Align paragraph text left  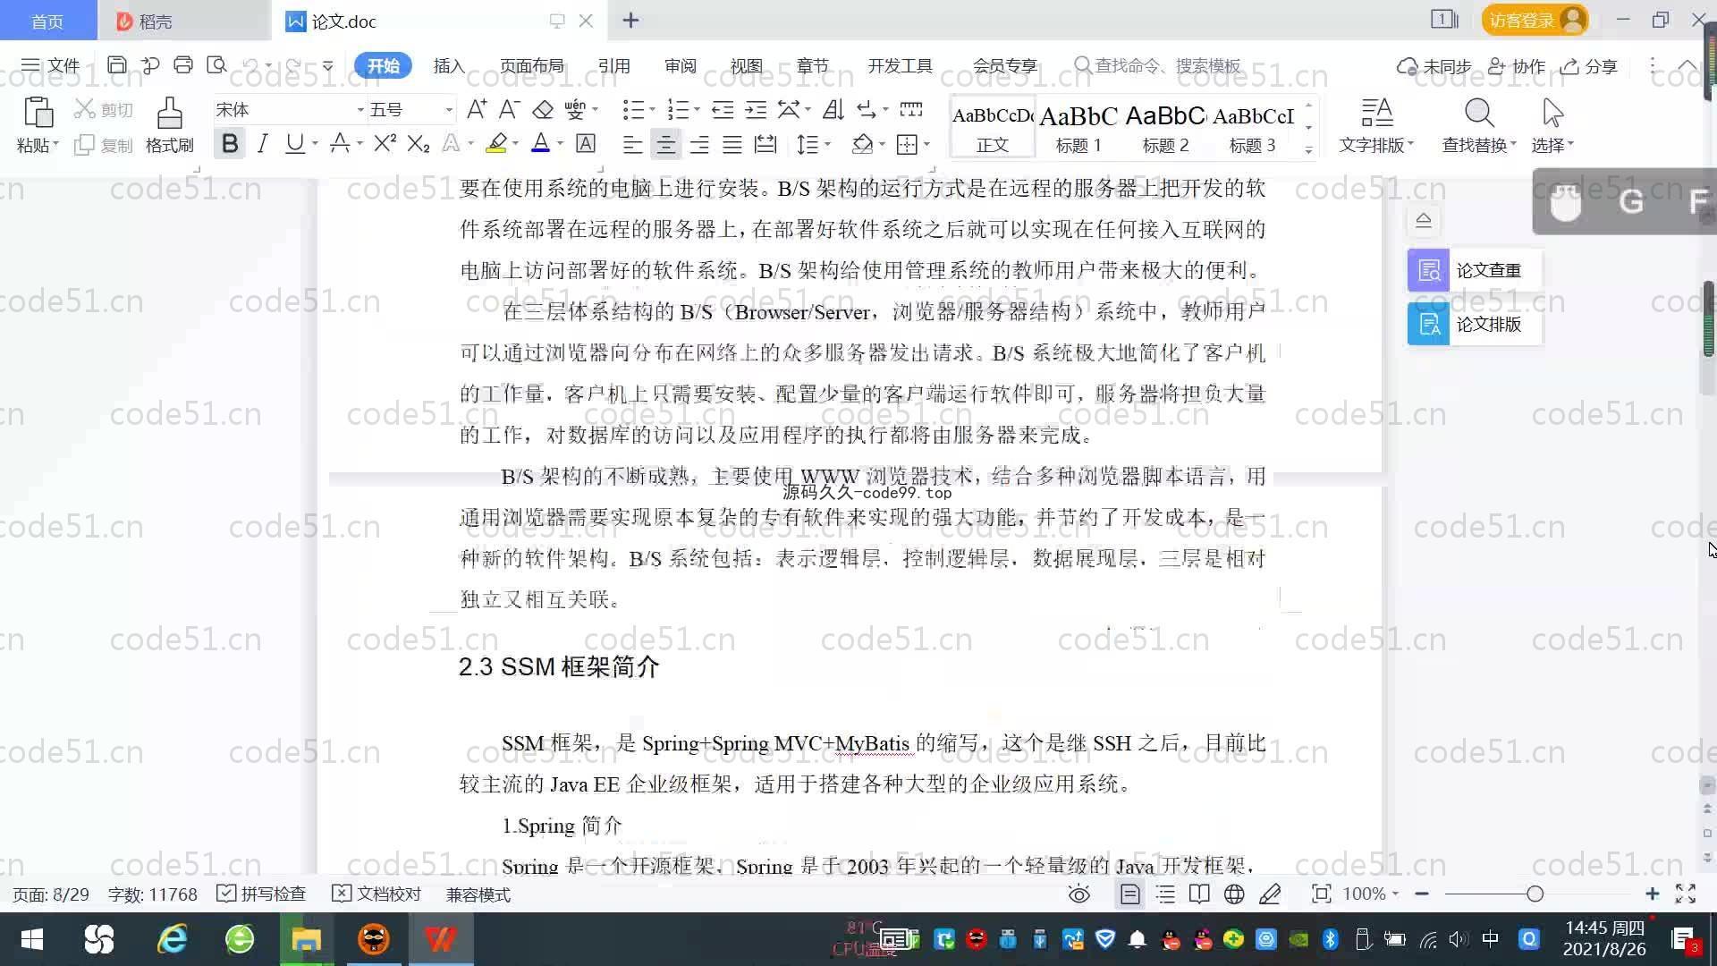(632, 145)
